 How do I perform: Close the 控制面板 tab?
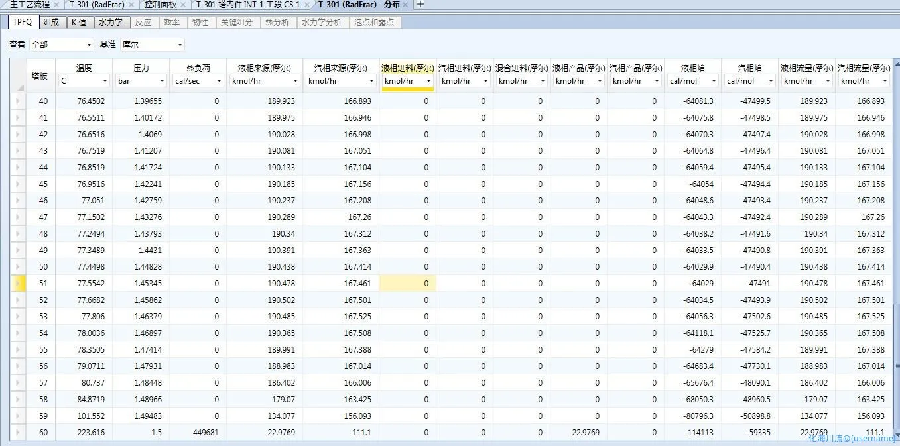(183, 4)
